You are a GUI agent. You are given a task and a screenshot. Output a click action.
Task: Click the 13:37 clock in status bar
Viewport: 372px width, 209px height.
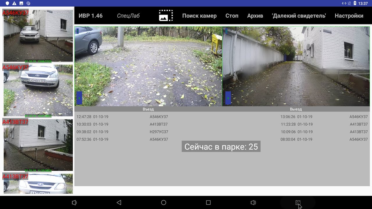(363, 3)
